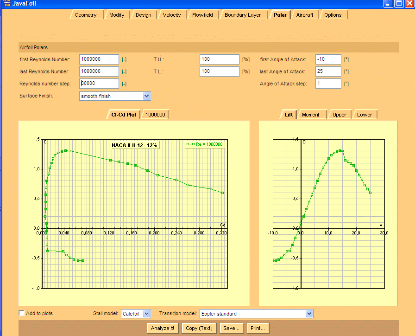Viewport: 415px width, 336px height.
Task: Click the Print... button
Action: tap(258, 328)
